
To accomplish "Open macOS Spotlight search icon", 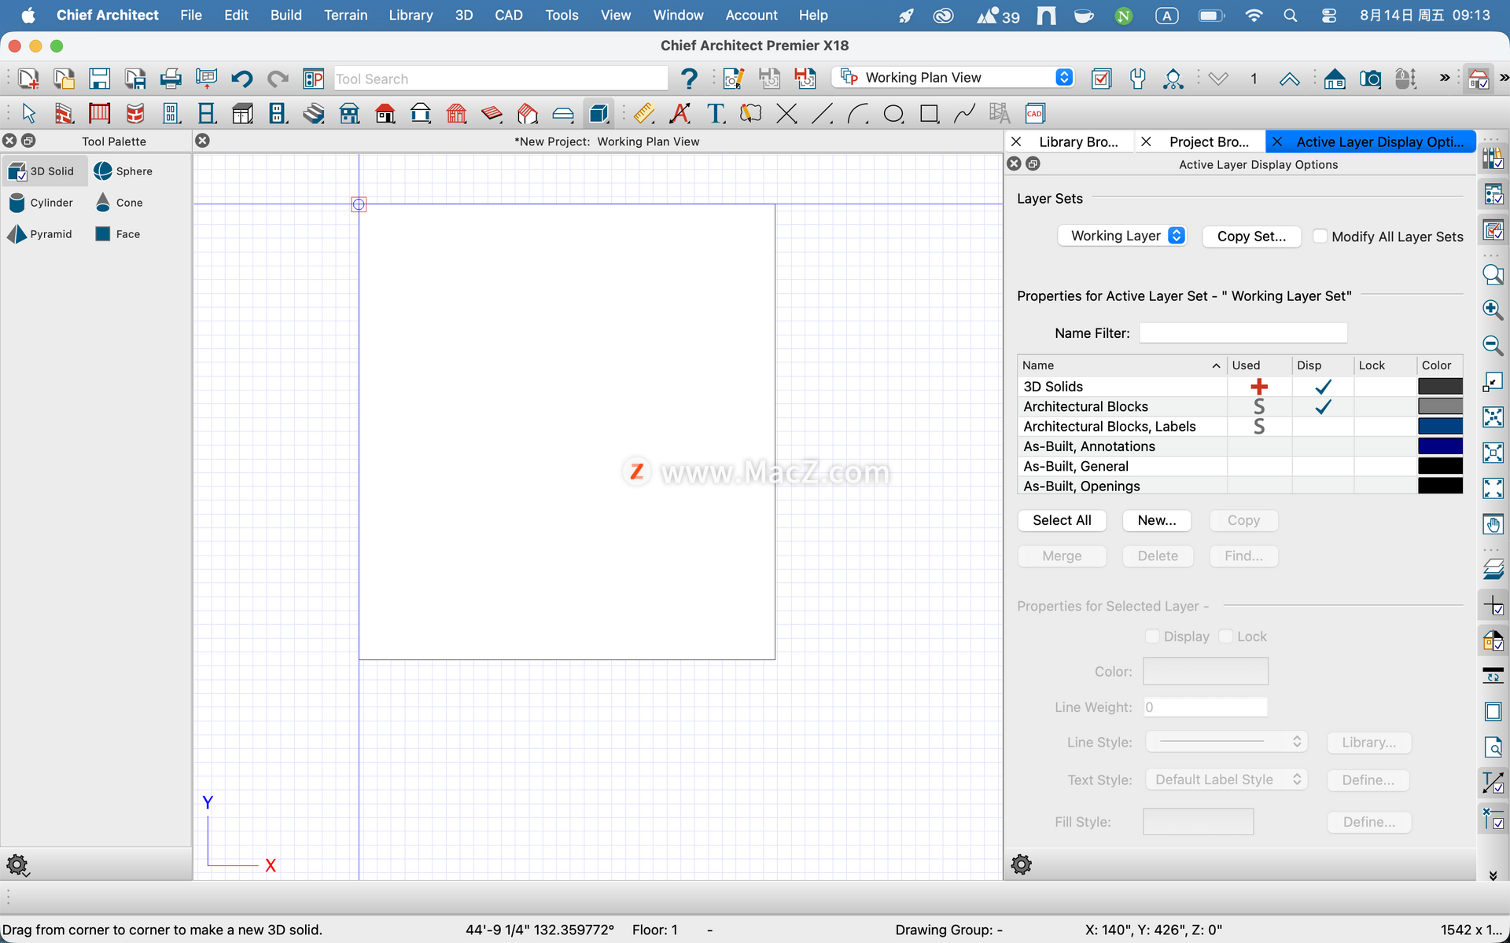I will click(1290, 15).
